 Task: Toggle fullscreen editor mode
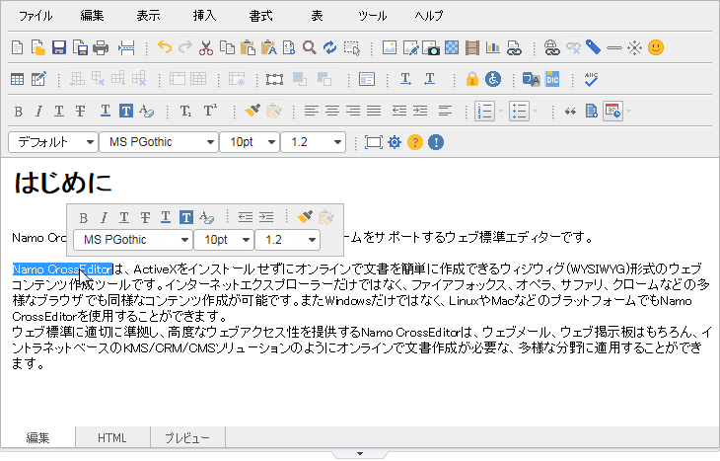pos(374,142)
